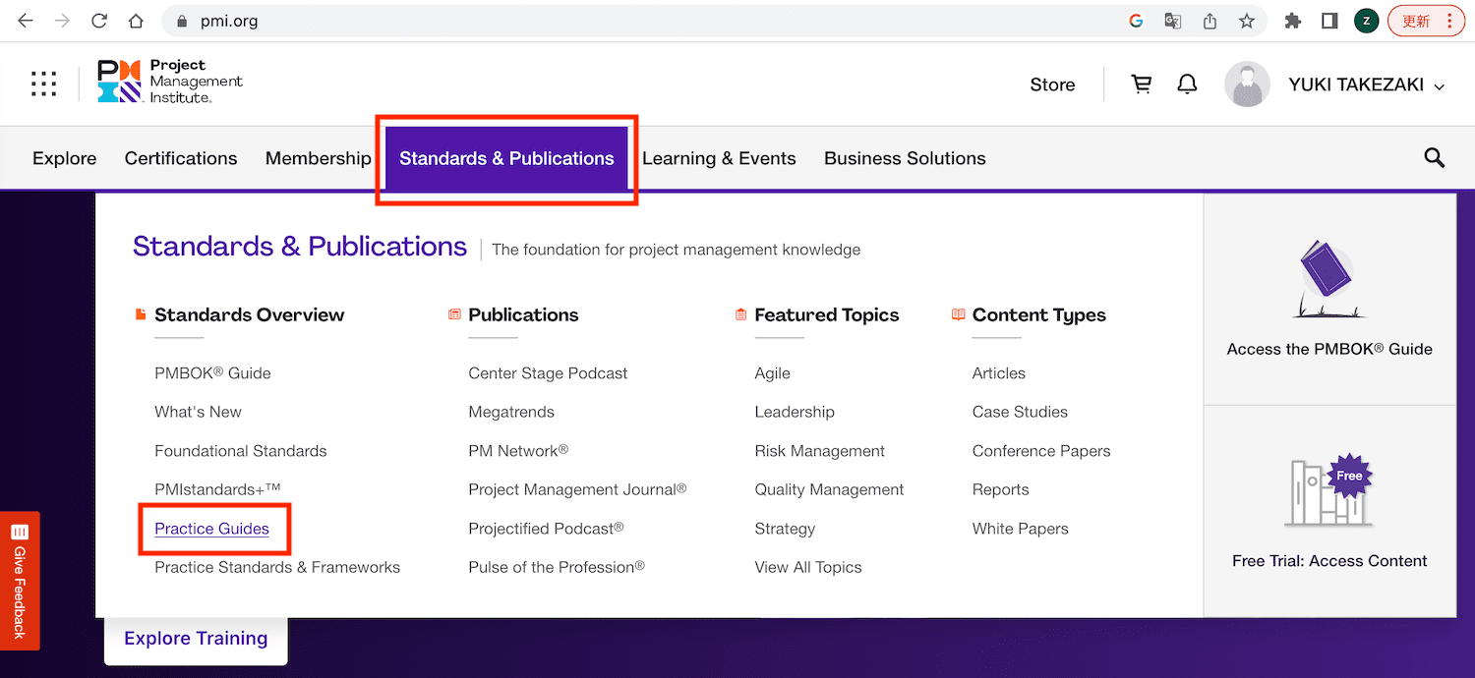Viewport: 1475px width, 678px height.
Task: Open the Practice Guides link
Action: pyautogui.click(x=211, y=529)
